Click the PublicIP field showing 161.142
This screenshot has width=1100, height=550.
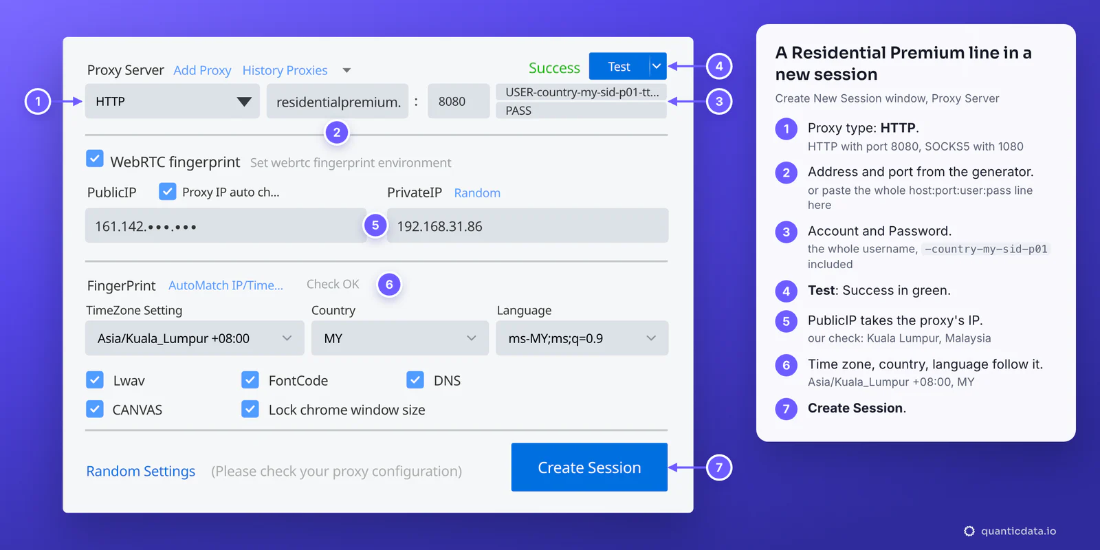(x=225, y=225)
